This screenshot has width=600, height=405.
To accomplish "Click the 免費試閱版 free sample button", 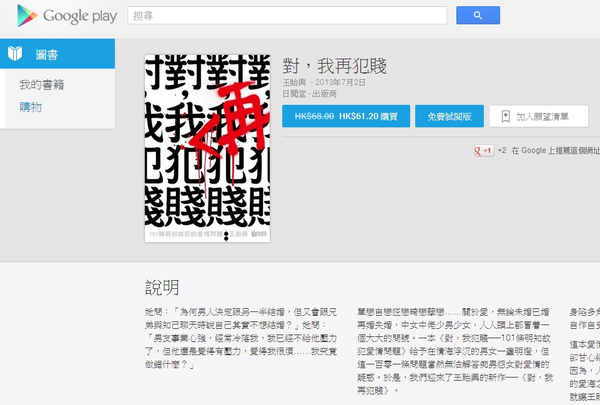I will pos(450,116).
